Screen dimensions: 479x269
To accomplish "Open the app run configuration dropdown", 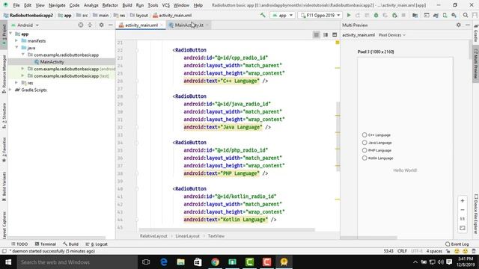I will tap(282, 15).
